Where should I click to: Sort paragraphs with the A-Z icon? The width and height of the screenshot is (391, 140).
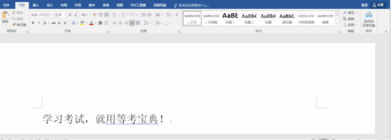168,15
